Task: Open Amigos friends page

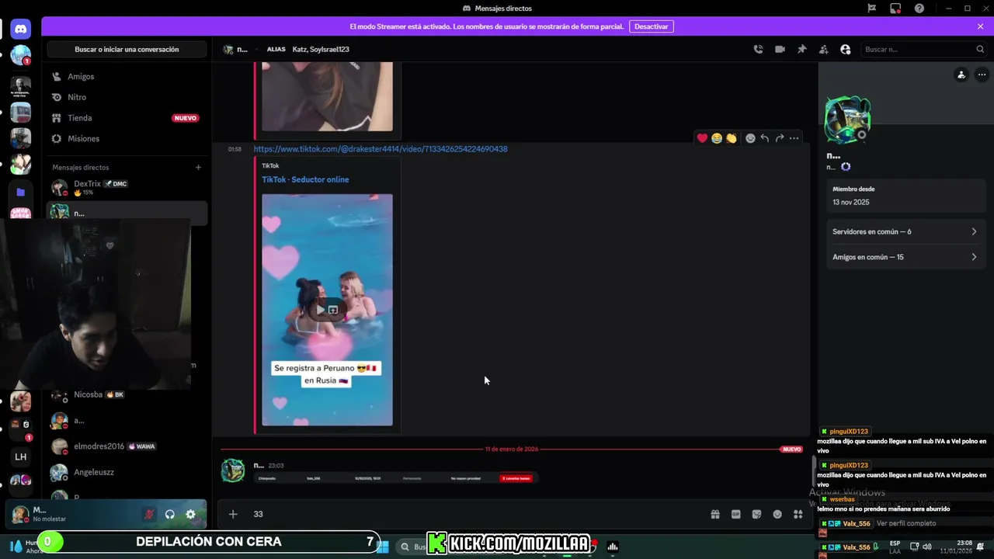Action: point(127,77)
